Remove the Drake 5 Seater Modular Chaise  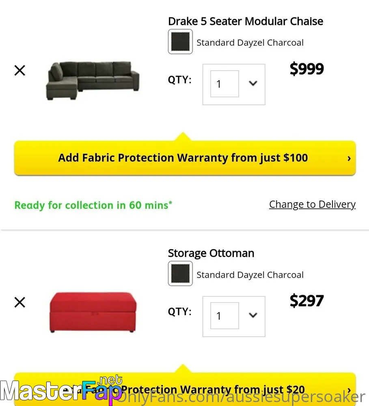[19, 70]
